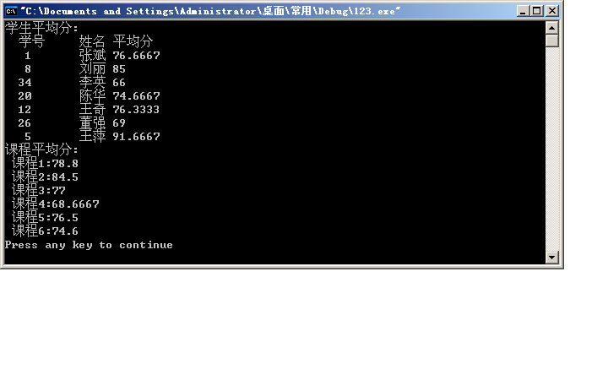
Task: Click the line 课程4:68.6667
Action: (56, 204)
